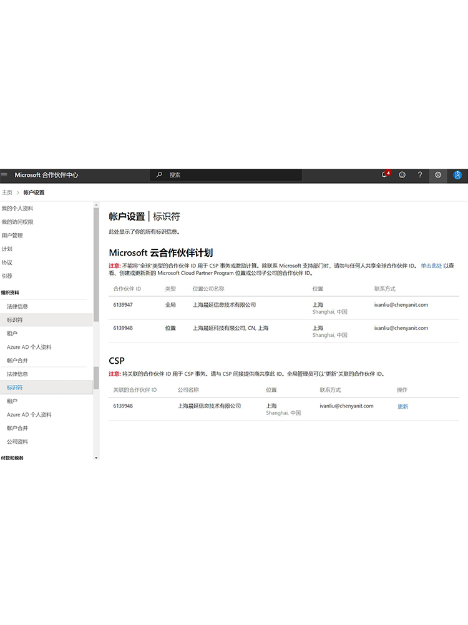Click the Microsoft 合作伙伴中心 title
The width and height of the screenshot is (468, 625).
(x=46, y=175)
